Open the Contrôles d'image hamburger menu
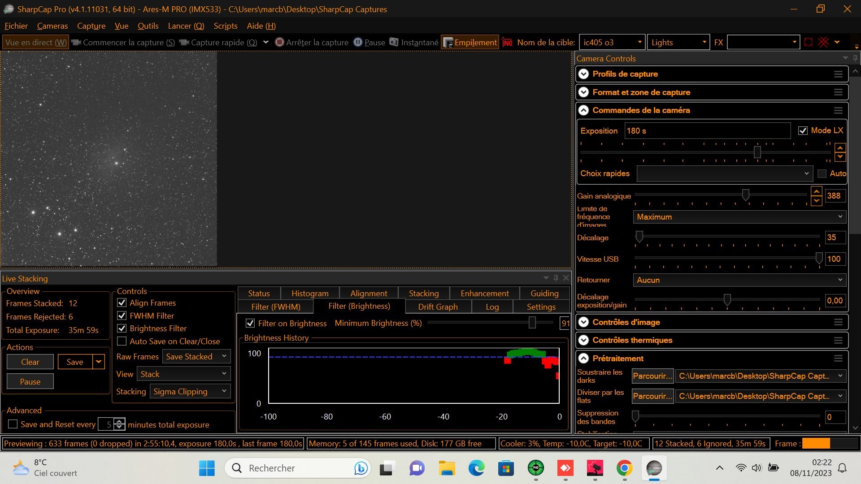Screen dimensions: 861x484 (x=838, y=322)
